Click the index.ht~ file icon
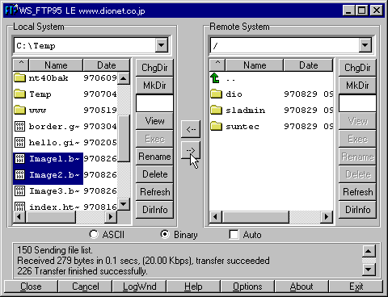Image resolution: width=388 pixels, height=297 pixels. [x=19, y=206]
